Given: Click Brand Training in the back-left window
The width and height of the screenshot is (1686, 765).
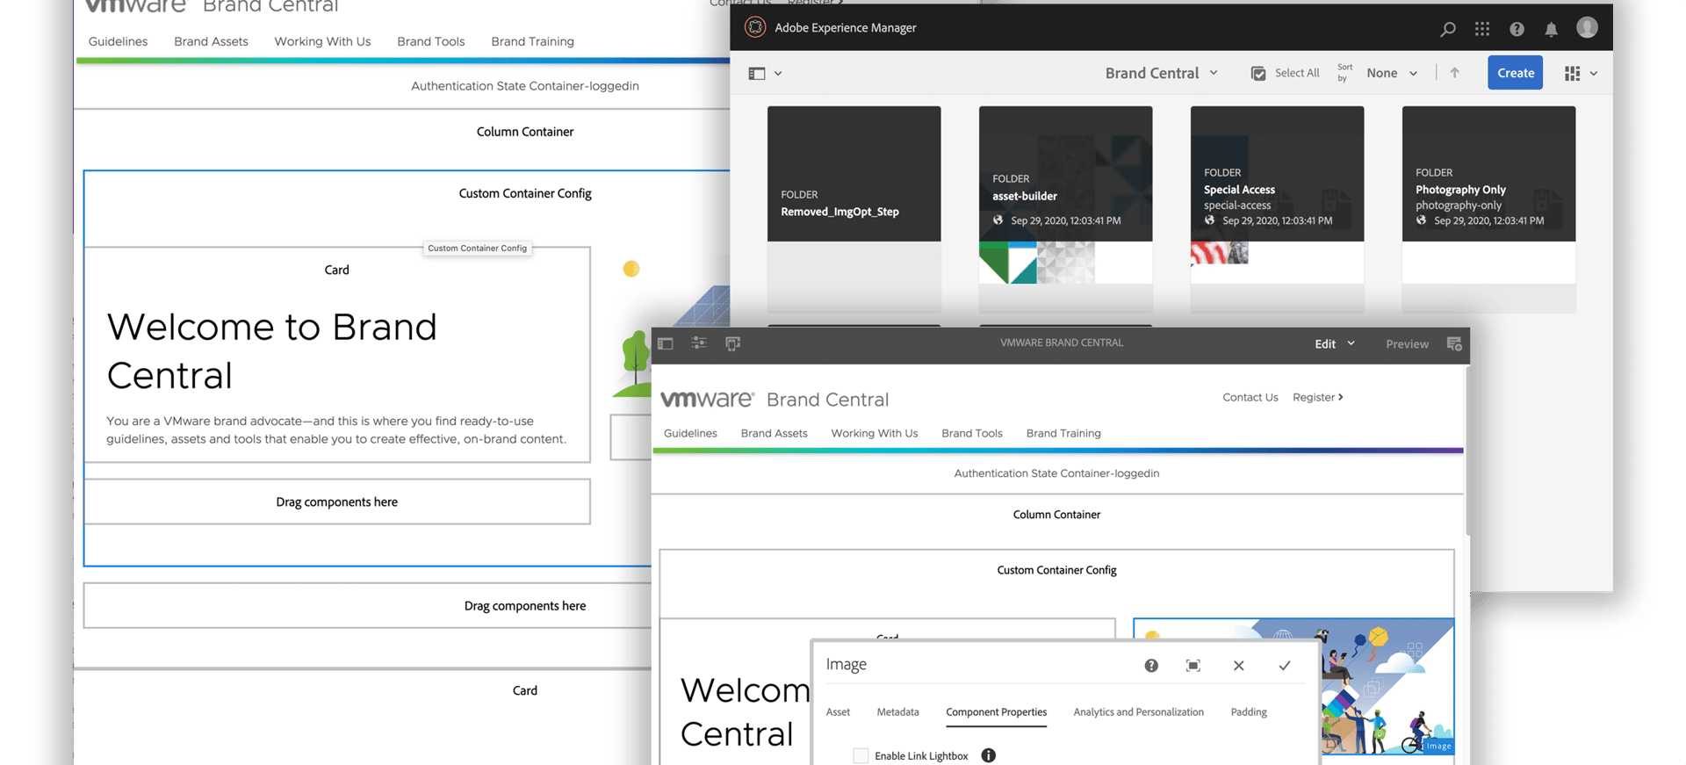Looking at the screenshot, I should coord(532,41).
